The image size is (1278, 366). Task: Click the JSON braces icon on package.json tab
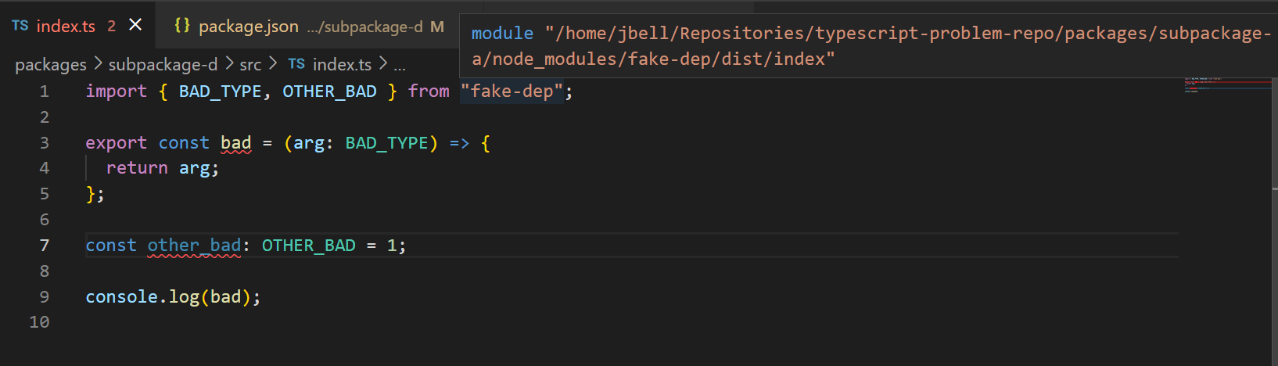[x=182, y=26]
